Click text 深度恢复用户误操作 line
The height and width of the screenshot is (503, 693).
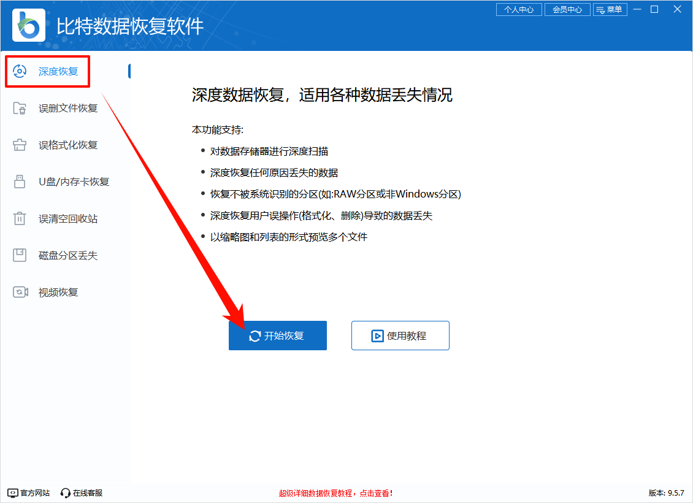[x=321, y=215]
